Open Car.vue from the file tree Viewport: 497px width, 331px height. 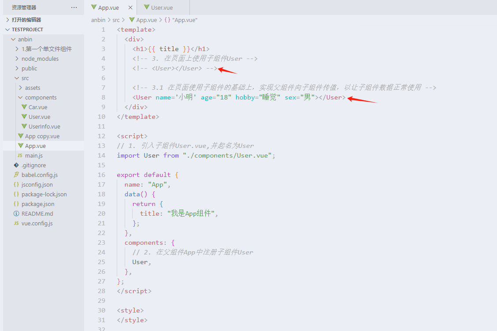[44, 107]
